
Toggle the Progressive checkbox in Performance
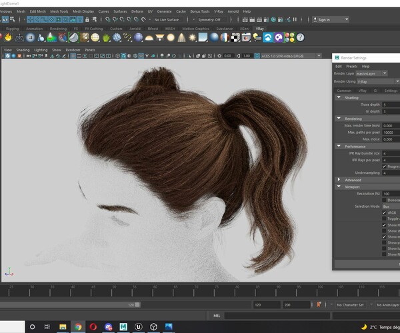[384, 166]
